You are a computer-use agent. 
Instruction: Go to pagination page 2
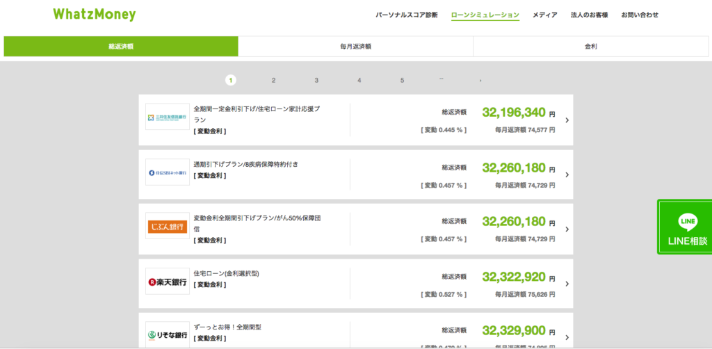(273, 81)
